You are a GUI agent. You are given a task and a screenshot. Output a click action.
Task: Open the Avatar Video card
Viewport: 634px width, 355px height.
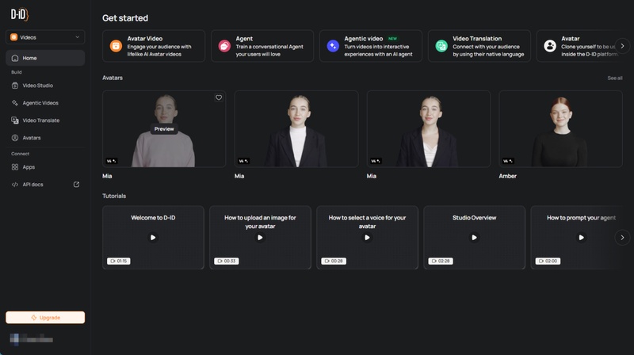(x=154, y=46)
